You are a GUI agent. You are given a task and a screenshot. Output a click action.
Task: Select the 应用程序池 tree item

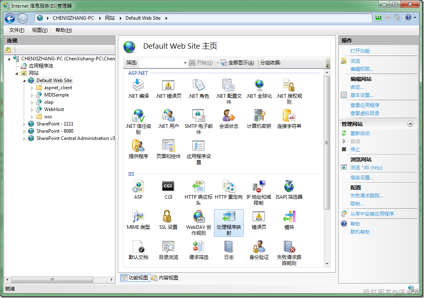[41, 66]
